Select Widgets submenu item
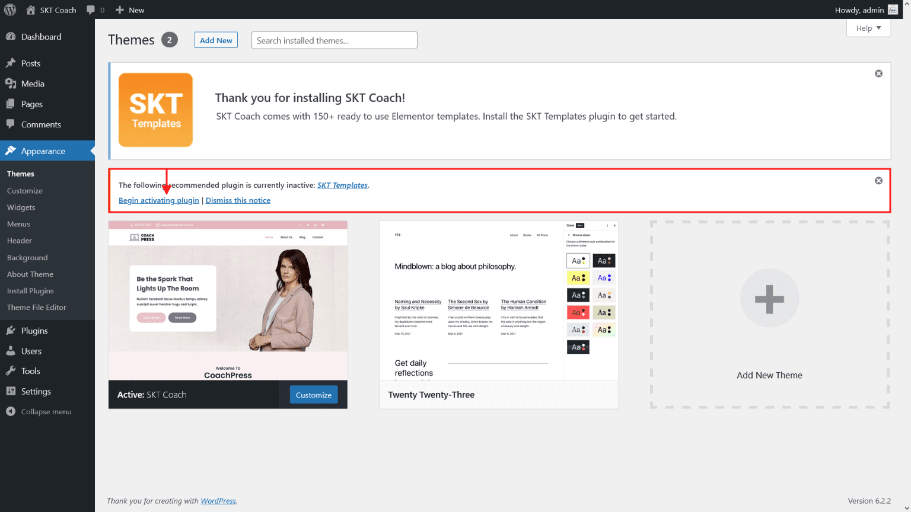 point(21,207)
